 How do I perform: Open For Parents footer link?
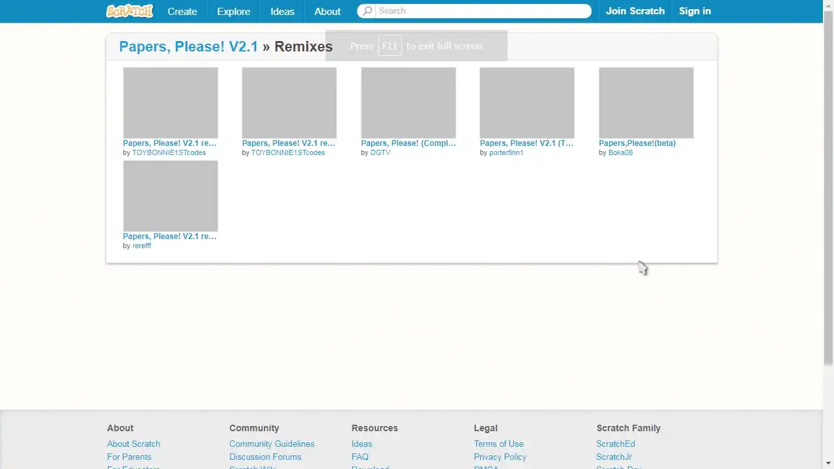[129, 457]
